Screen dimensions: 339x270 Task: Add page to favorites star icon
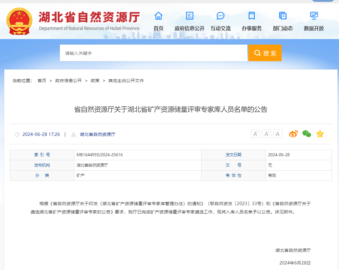[320, 134]
